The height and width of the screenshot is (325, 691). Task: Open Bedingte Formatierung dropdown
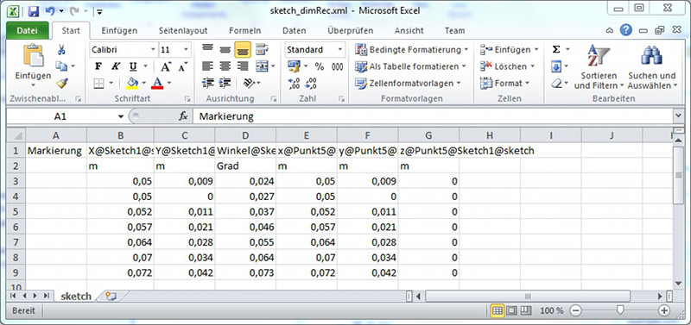[x=412, y=50]
